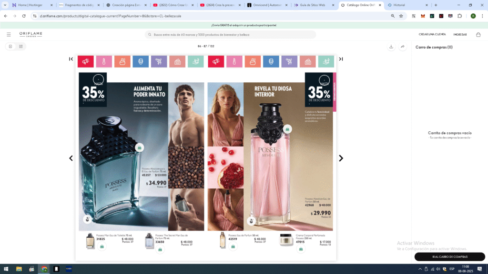
Task: Add Possess The Secret Man 33650 to cart
Action: coord(160,249)
